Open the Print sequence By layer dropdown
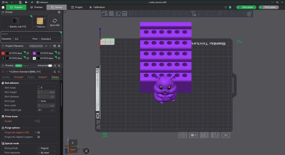The width and height of the screenshot is (285, 155). coord(46,153)
